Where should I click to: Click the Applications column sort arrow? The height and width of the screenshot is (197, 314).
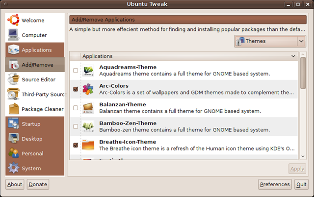click(293, 56)
